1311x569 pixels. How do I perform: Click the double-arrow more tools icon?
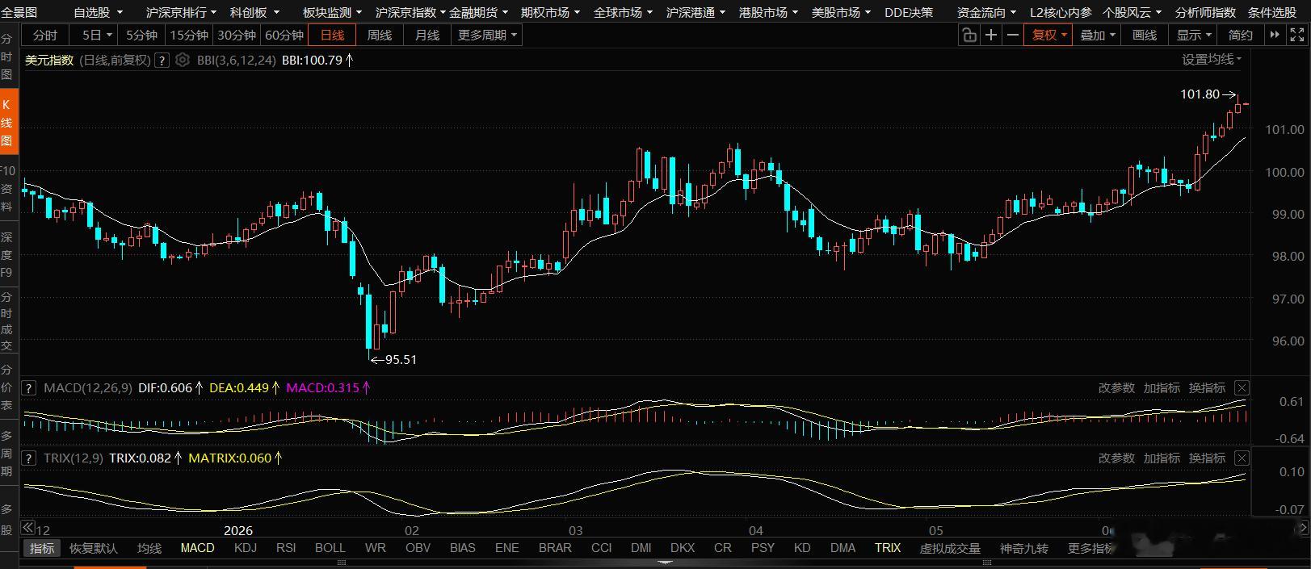tap(1275, 35)
